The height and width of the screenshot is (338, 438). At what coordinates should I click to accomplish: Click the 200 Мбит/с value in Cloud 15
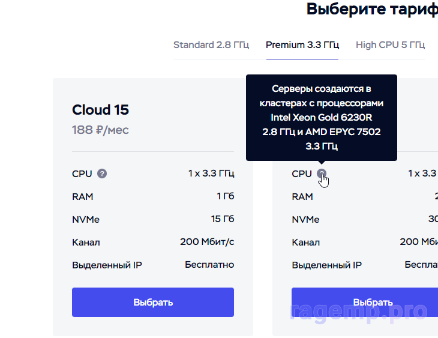[x=207, y=242]
